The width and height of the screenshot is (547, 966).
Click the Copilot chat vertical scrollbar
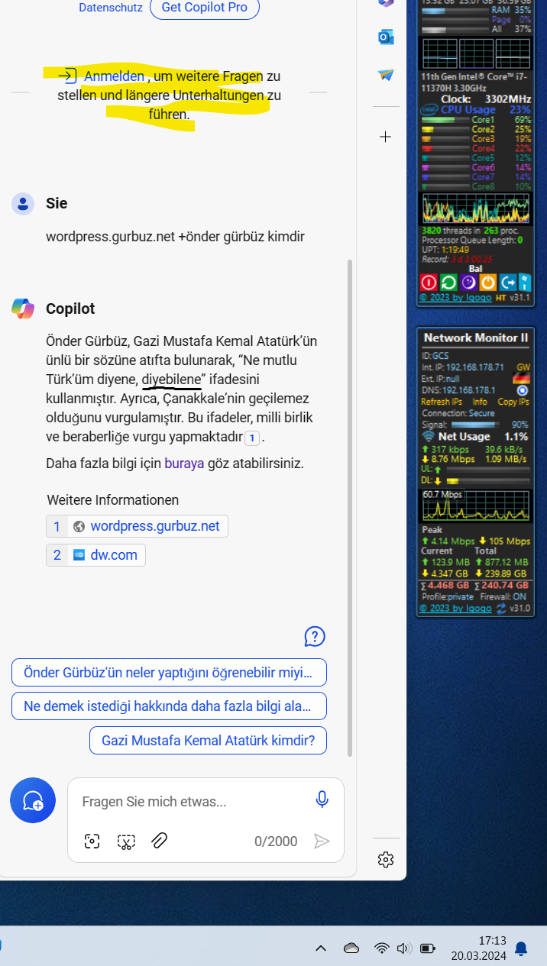[x=351, y=508]
